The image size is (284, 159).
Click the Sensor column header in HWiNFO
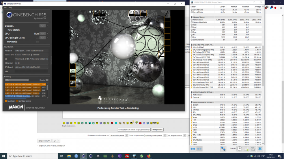(193, 7)
